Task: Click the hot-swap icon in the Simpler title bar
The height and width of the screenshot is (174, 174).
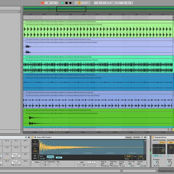Action: (x=142, y=137)
